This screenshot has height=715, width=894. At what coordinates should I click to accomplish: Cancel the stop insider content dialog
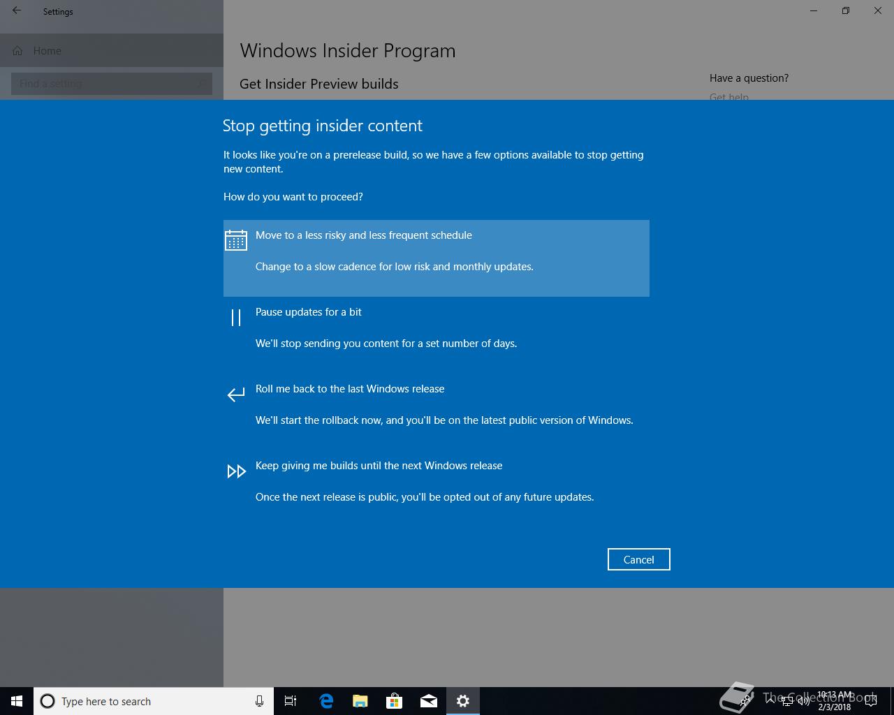(638, 559)
